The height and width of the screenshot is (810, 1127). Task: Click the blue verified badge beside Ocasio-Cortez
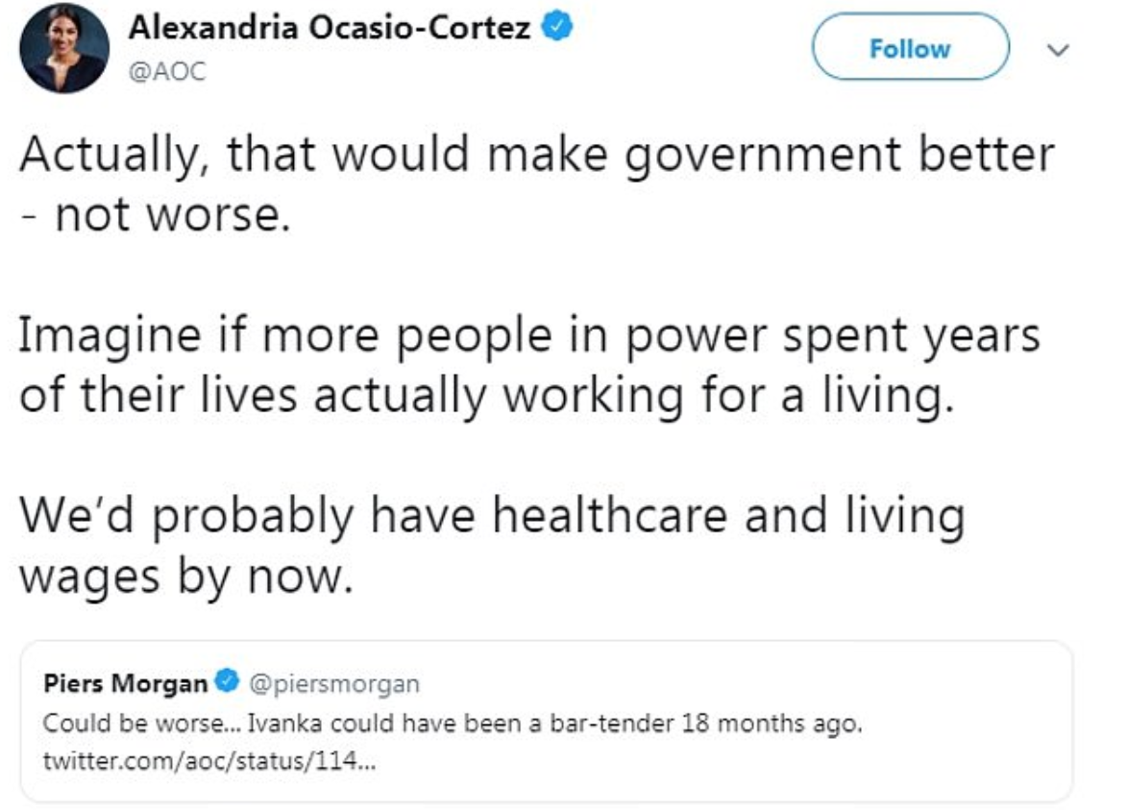pyautogui.click(x=558, y=29)
